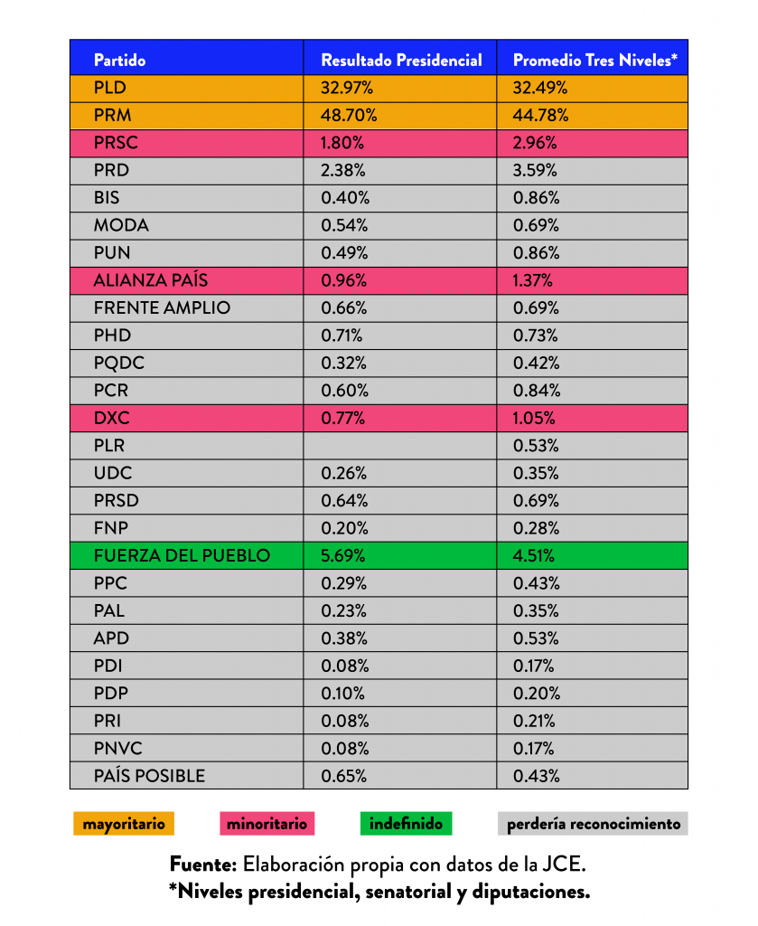758x926 pixels.
Task: Select the FUERZA DEL PUEBLO cell
Action: click(x=182, y=555)
